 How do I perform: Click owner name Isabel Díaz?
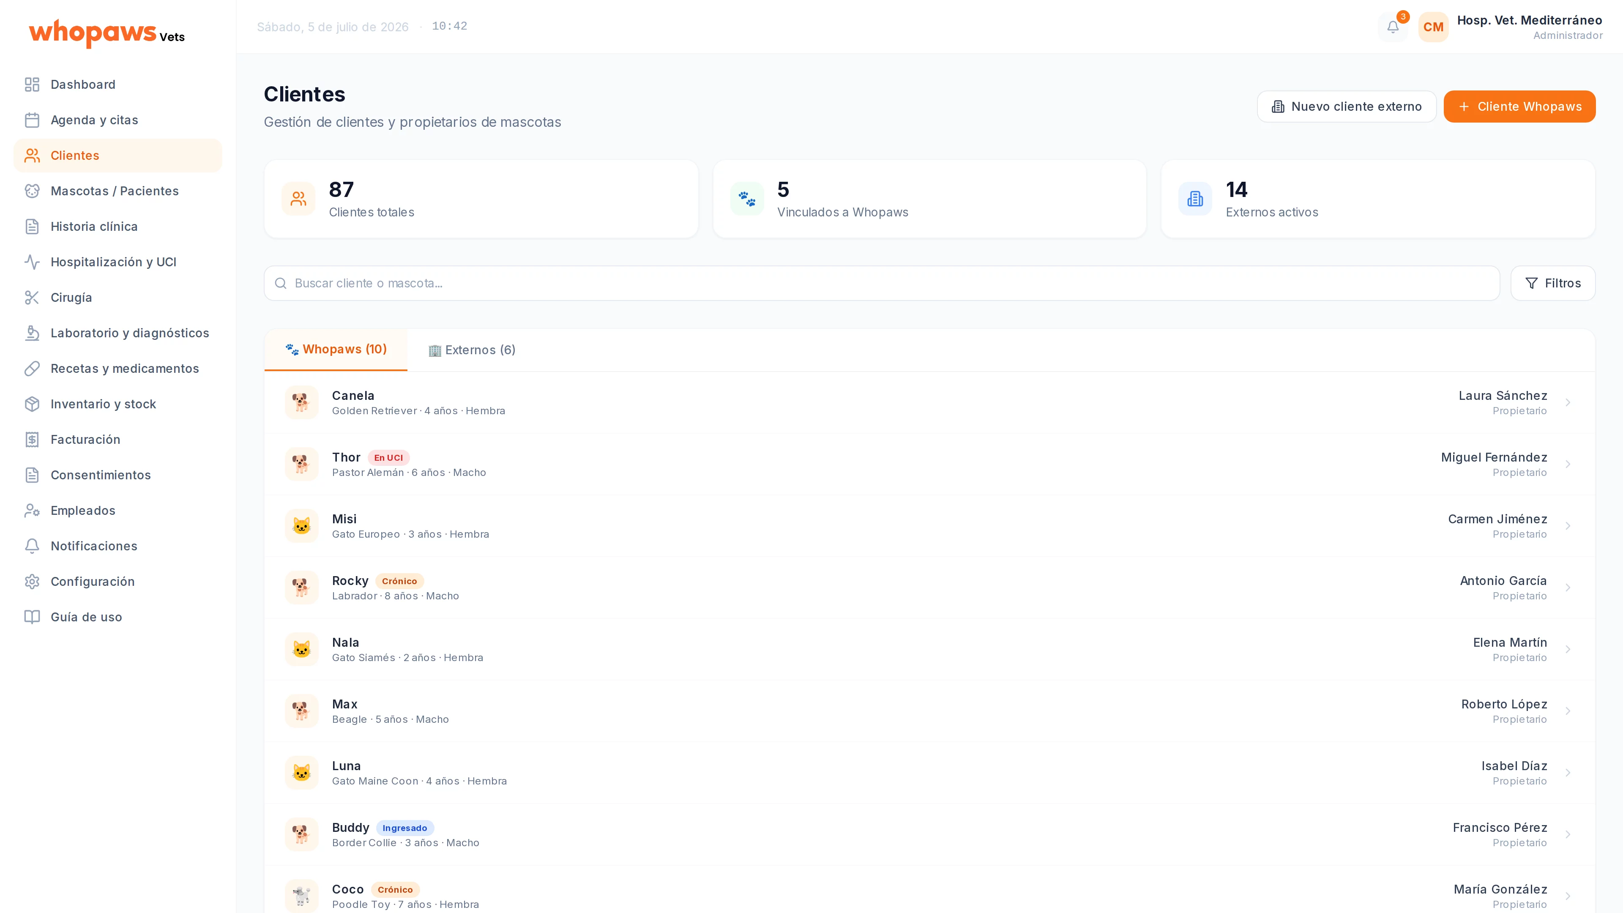1514,766
